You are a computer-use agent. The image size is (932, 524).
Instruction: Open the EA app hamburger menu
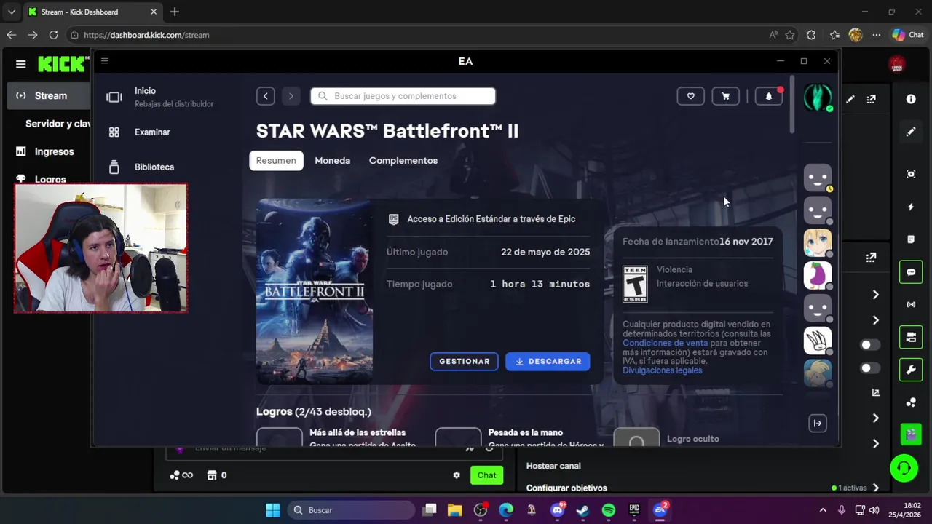point(105,61)
